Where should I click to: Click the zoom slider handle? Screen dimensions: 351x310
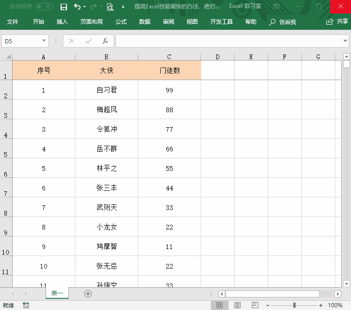[x=294, y=305]
